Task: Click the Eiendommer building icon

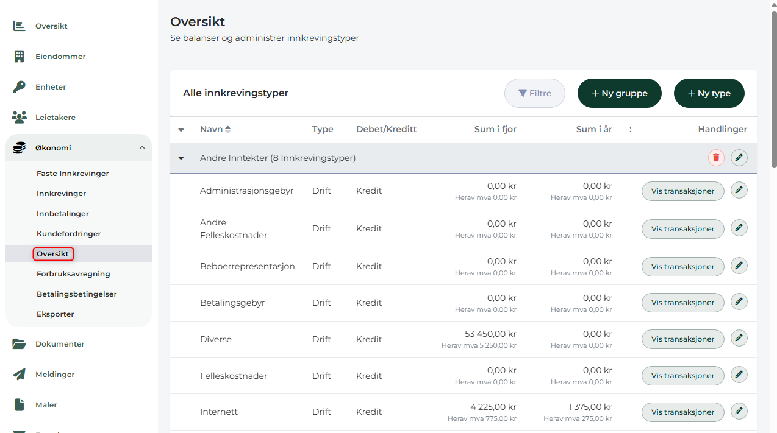Action: tap(19, 57)
